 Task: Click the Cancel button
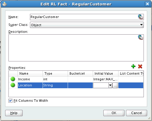tap(137, 113)
